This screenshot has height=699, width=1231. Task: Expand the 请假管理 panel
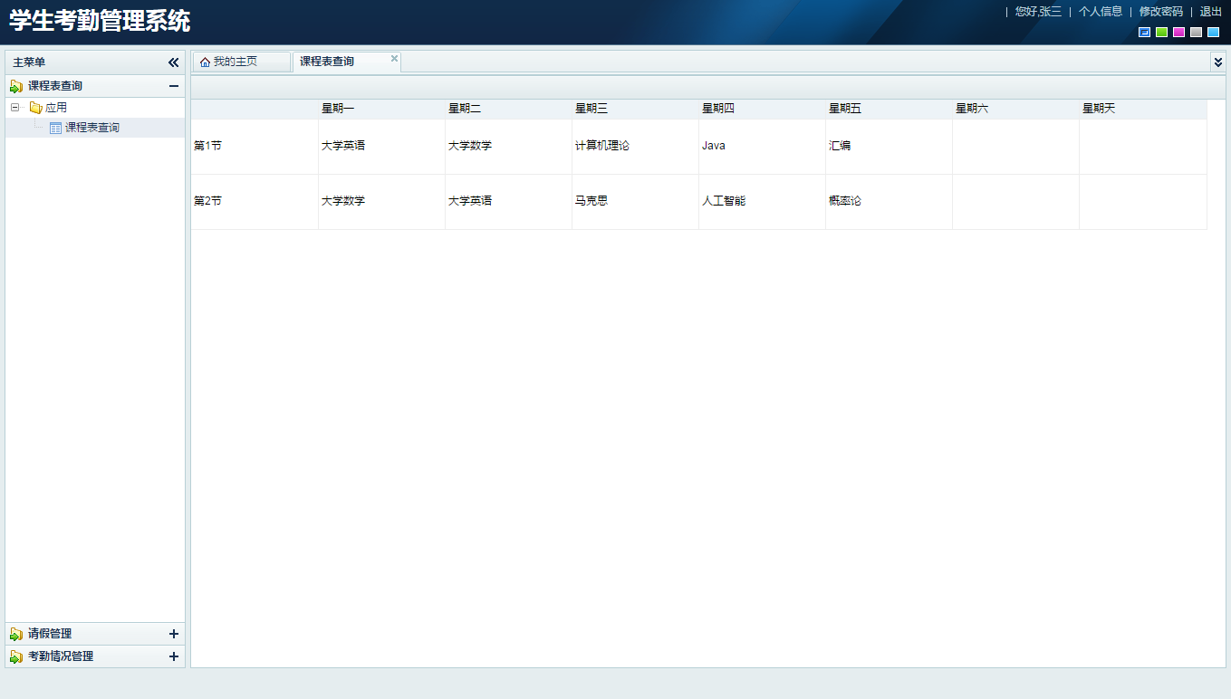click(x=174, y=634)
